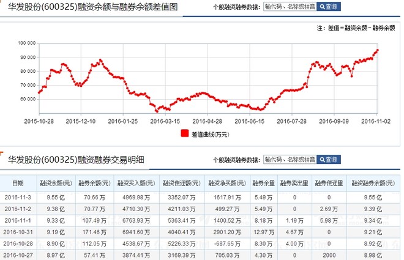This screenshot has height=260, width=404.
Task: Click the -687.65万 net buy cell
Action: 227,243
